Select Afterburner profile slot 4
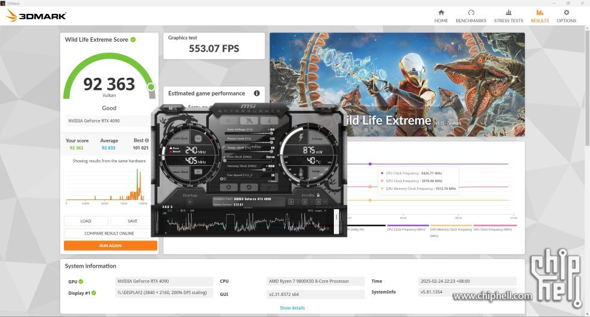Viewport: 590px width, 317px height. [311, 202]
